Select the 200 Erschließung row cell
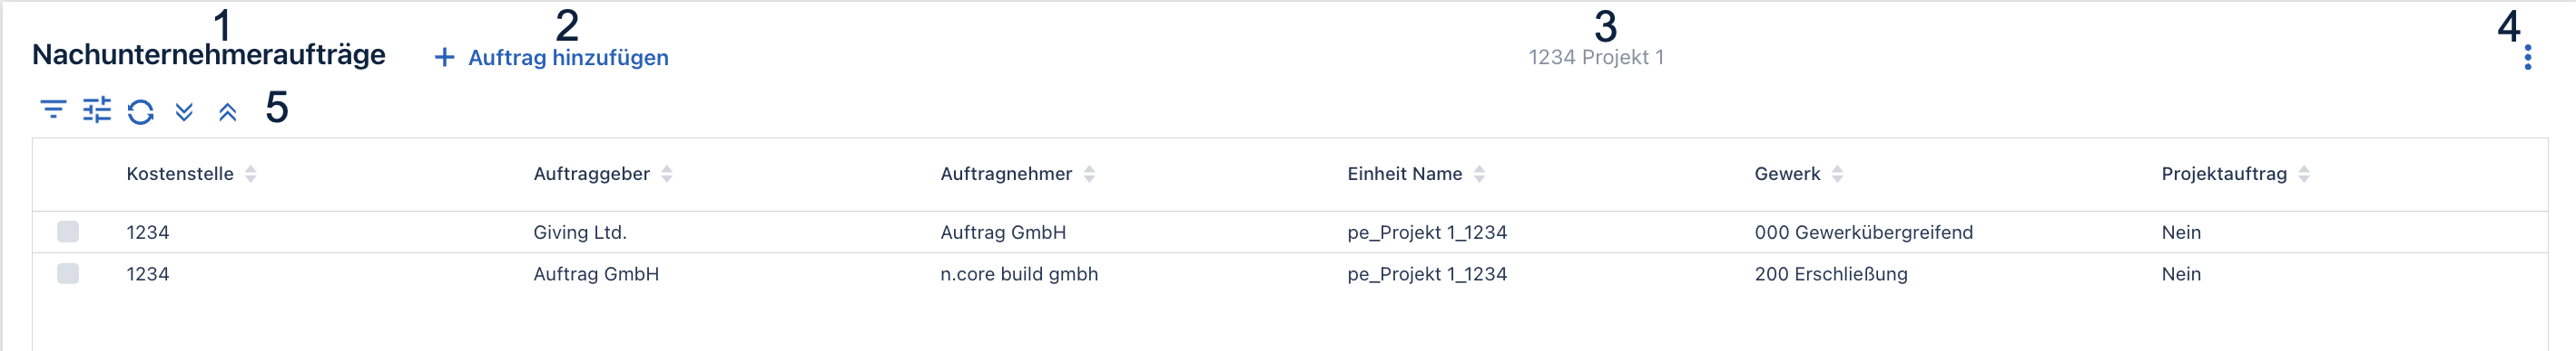This screenshot has height=351, width=2576. pyautogui.click(x=1831, y=274)
